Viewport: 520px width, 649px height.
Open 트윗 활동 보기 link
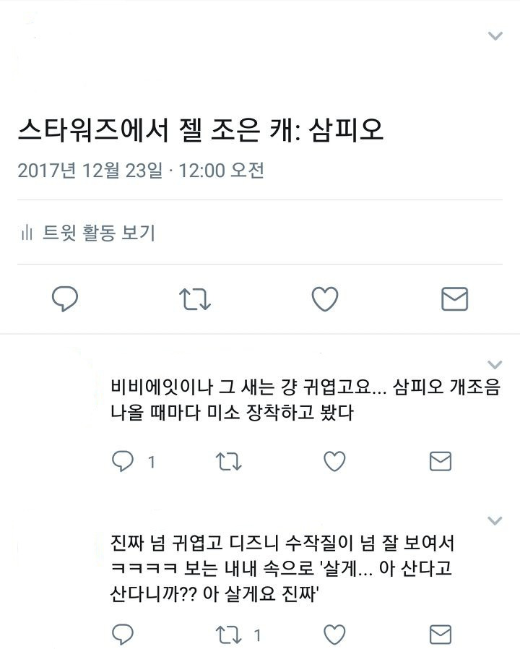[99, 233]
